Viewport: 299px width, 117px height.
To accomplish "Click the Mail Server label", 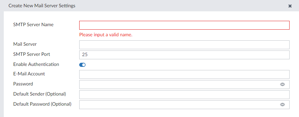I will (x=25, y=44).
